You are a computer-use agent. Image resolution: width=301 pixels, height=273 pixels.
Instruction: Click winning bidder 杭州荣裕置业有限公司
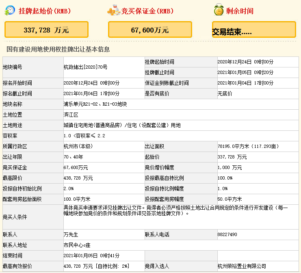pyautogui.click(x=242, y=266)
